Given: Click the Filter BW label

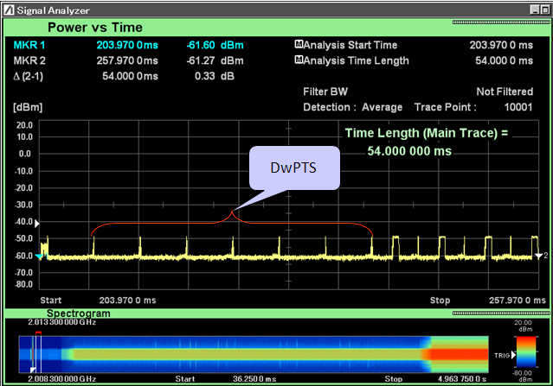Looking at the screenshot, I should [325, 92].
